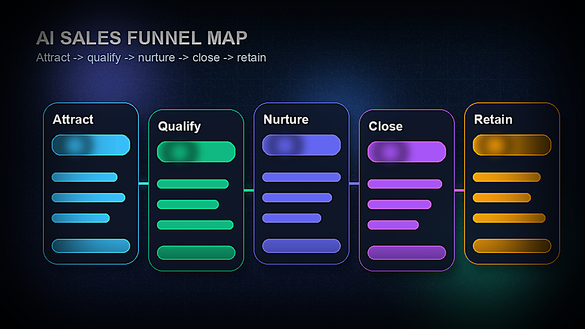Viewport: 585px width, 329px height.
Task: Click the Close stage title text
Action: click(x=386, y=126)
